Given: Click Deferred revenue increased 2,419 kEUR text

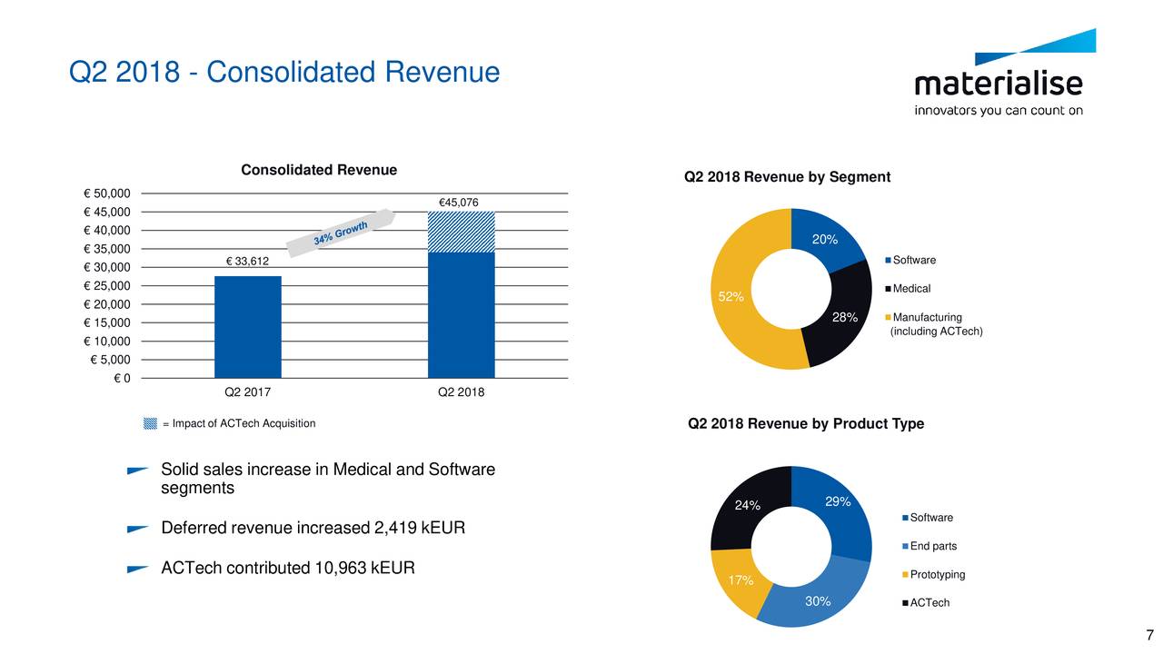Looking at the screenshot, I should (x=313, y=529).
